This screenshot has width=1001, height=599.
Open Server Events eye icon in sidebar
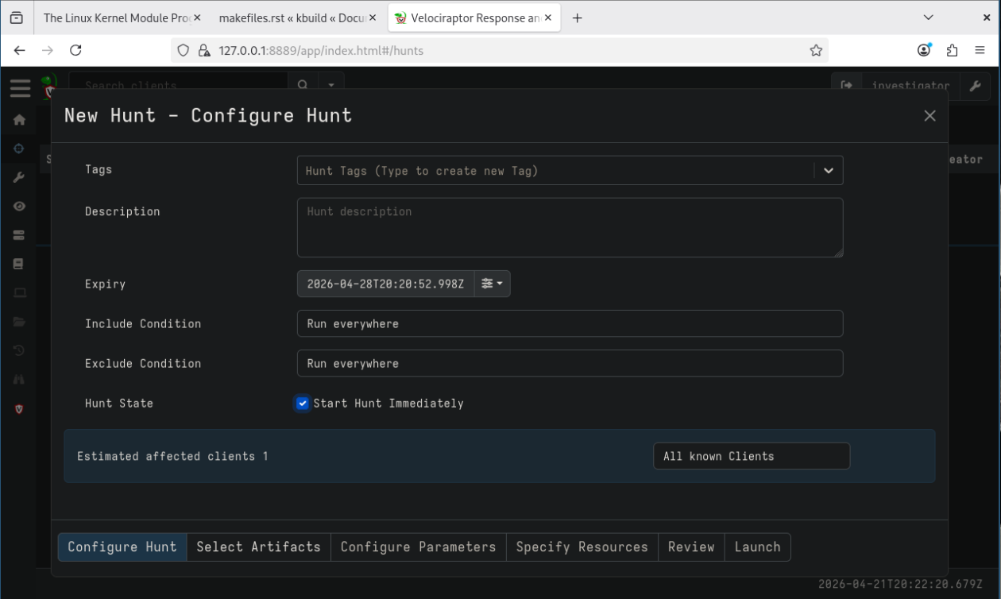(x=20, y=207)
